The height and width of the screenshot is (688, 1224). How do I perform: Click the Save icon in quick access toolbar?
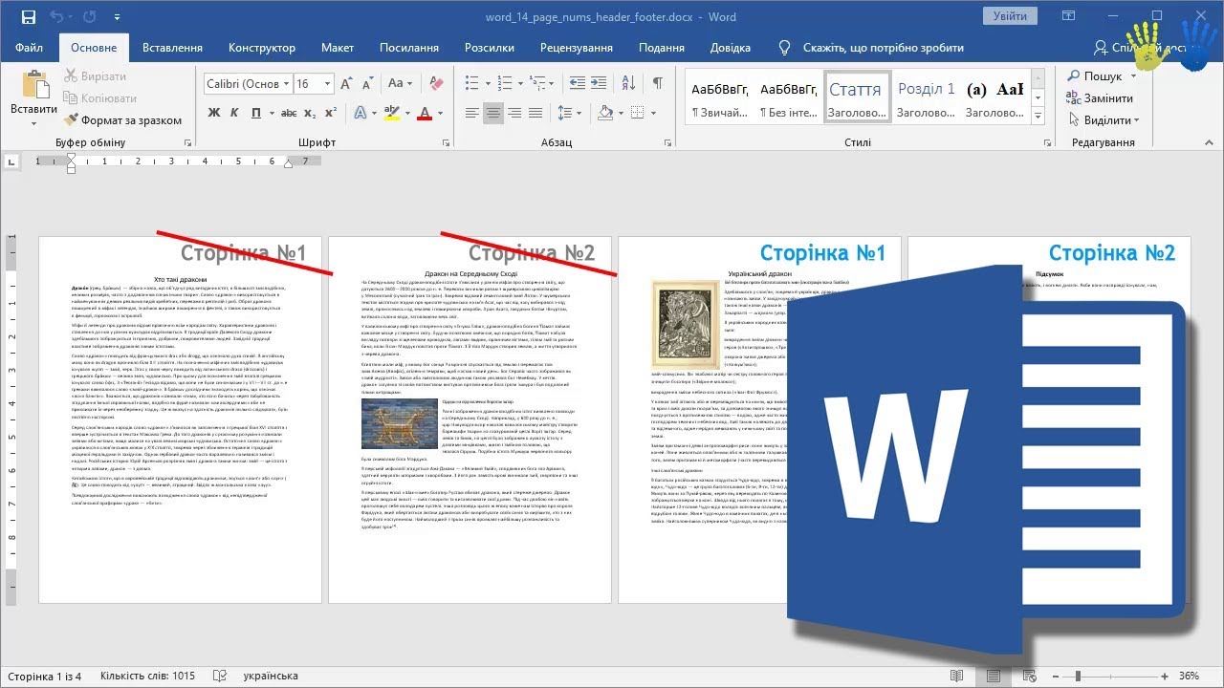(x=28, y=17)
